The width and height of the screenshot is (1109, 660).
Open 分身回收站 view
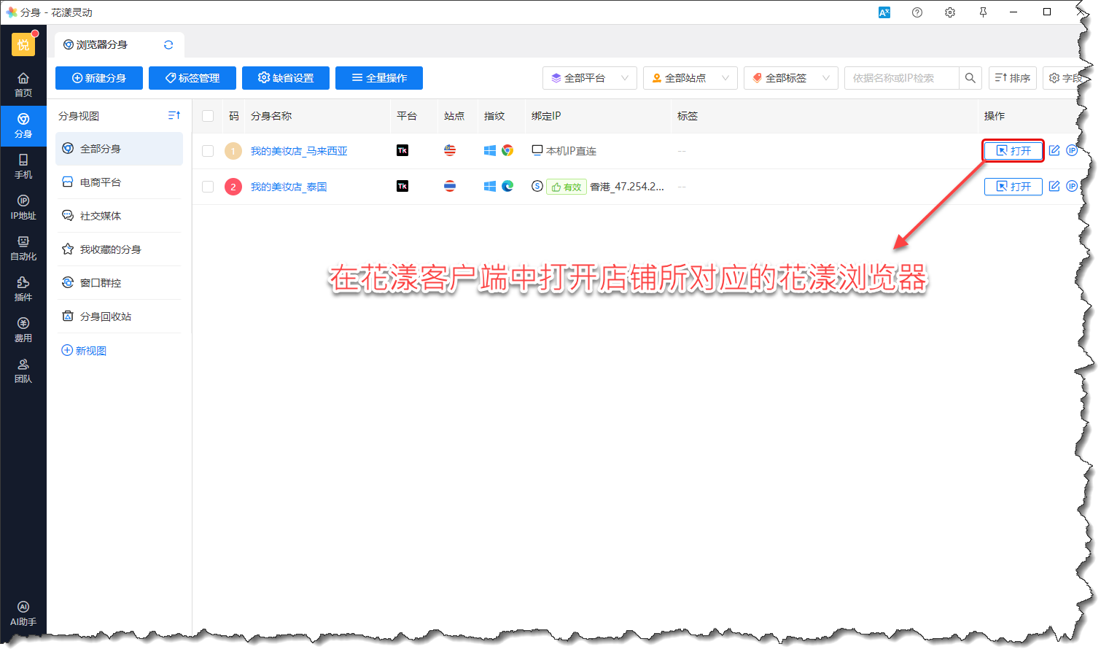(119, 317)
